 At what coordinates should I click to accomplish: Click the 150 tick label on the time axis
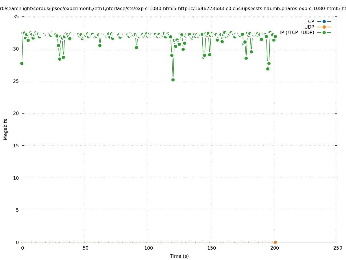point(211,248)
